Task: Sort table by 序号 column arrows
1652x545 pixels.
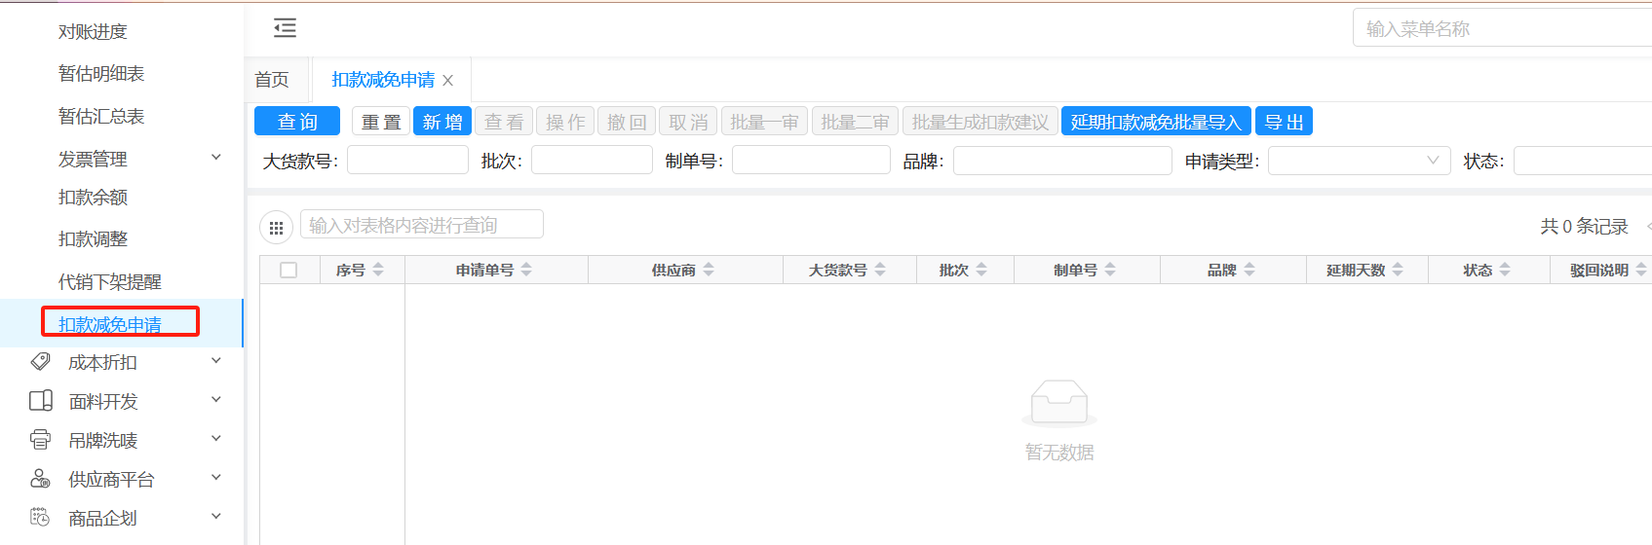Action: click(378, 270)
